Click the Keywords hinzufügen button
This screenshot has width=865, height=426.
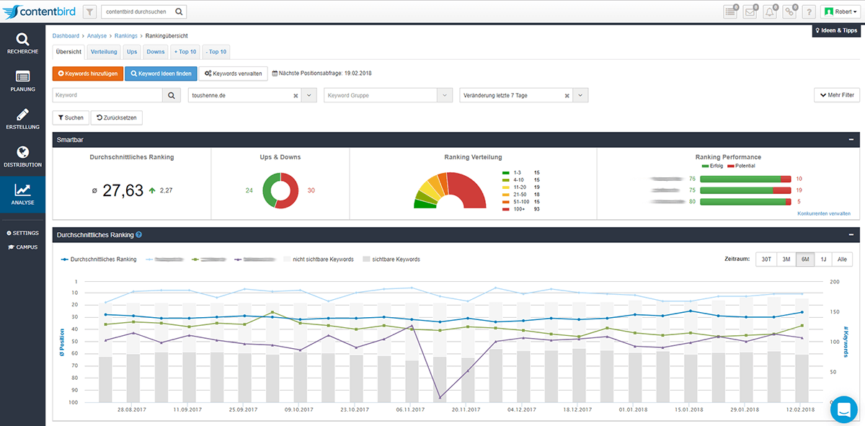pos(87,74)
